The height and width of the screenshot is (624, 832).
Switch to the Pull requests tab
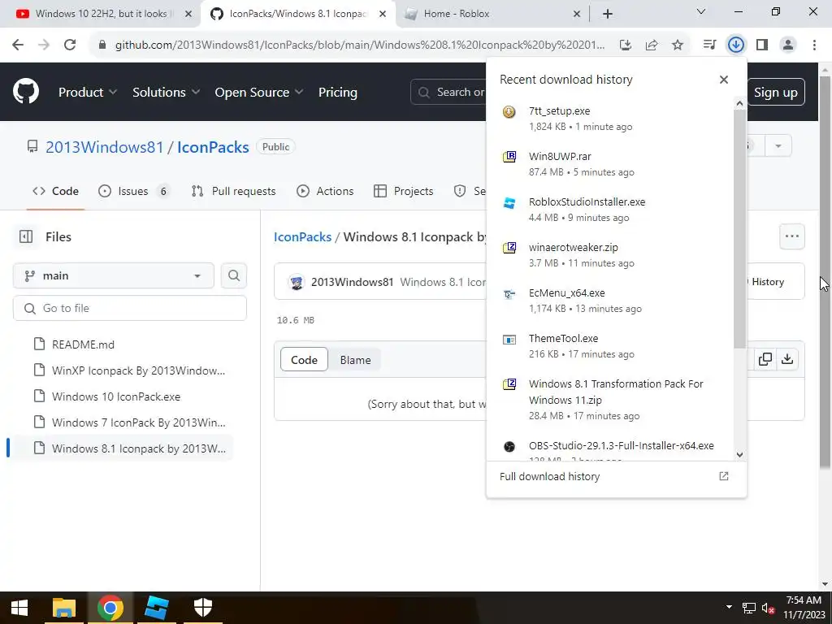pyautogui.click(x=233, y=191)
